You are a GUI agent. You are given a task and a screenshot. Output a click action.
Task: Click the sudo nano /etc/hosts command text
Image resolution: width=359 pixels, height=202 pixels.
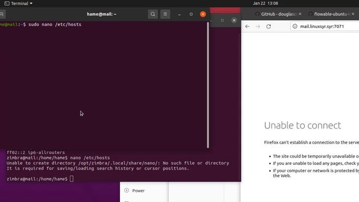pyautogui.click(x=55, y=25)
